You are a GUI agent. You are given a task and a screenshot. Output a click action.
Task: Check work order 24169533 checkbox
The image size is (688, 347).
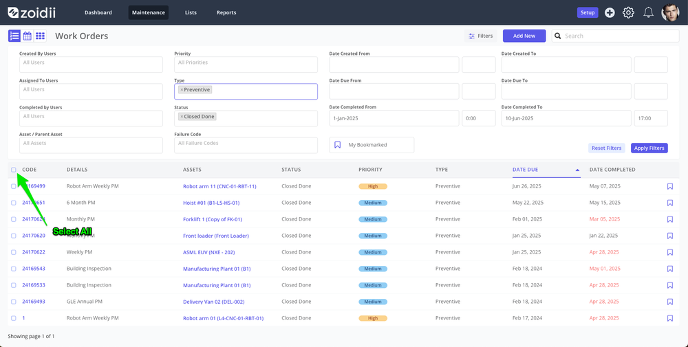pyautogui.click(x=14, y=285)
